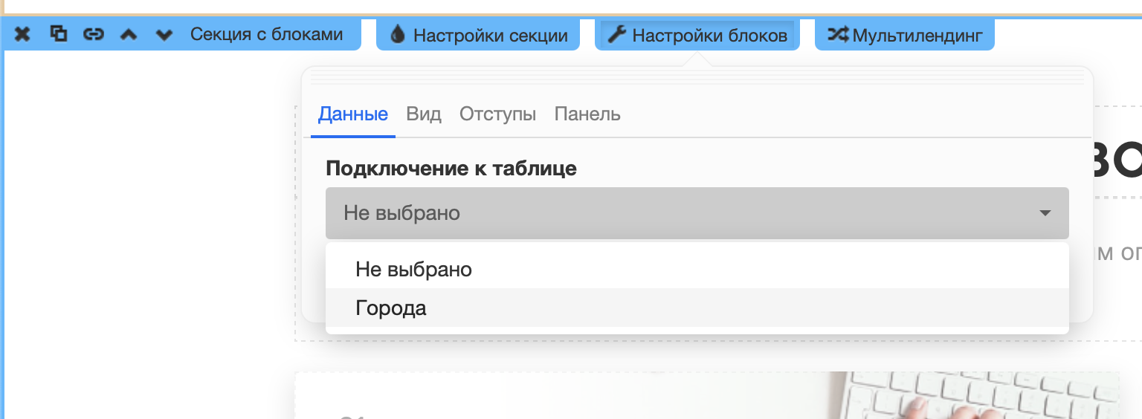Open the Настройки секции panel
Image resolution: width=1142 pixels, height=419 pixels.
[478, 35]
